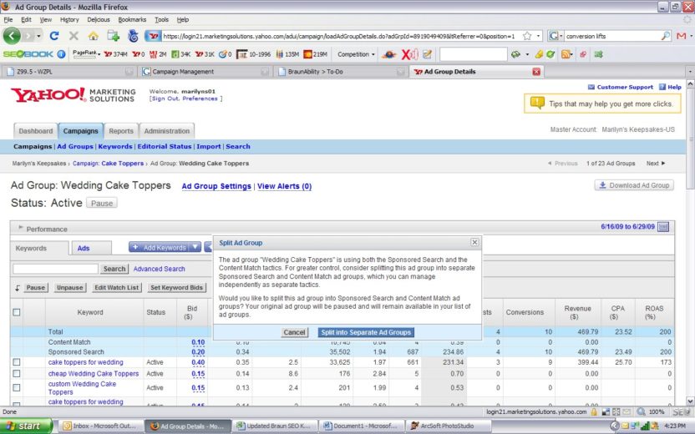695x434 pixels.
Task: Click the status bar zoom magnifier icon
Action: (641, 411)
